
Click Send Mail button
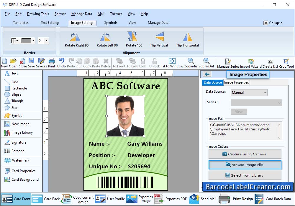[203, 199]
